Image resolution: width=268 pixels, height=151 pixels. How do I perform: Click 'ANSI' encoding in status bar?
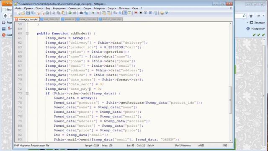coord(201,146)
